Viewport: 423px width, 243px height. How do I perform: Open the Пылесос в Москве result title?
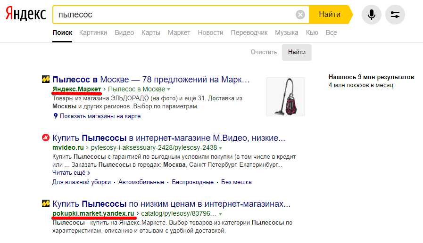point(151,80)
